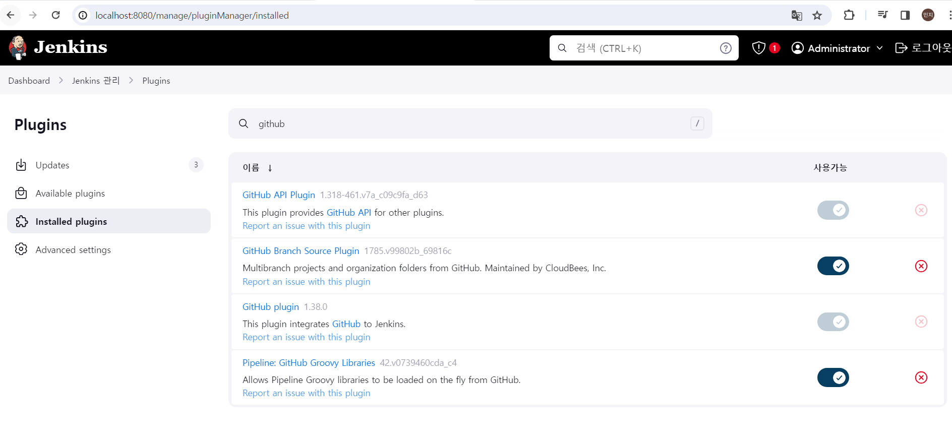This screenshot has width=952, height=442.
Task: Open Advanced settings in sidebar
Action: (x=109, y=249)
